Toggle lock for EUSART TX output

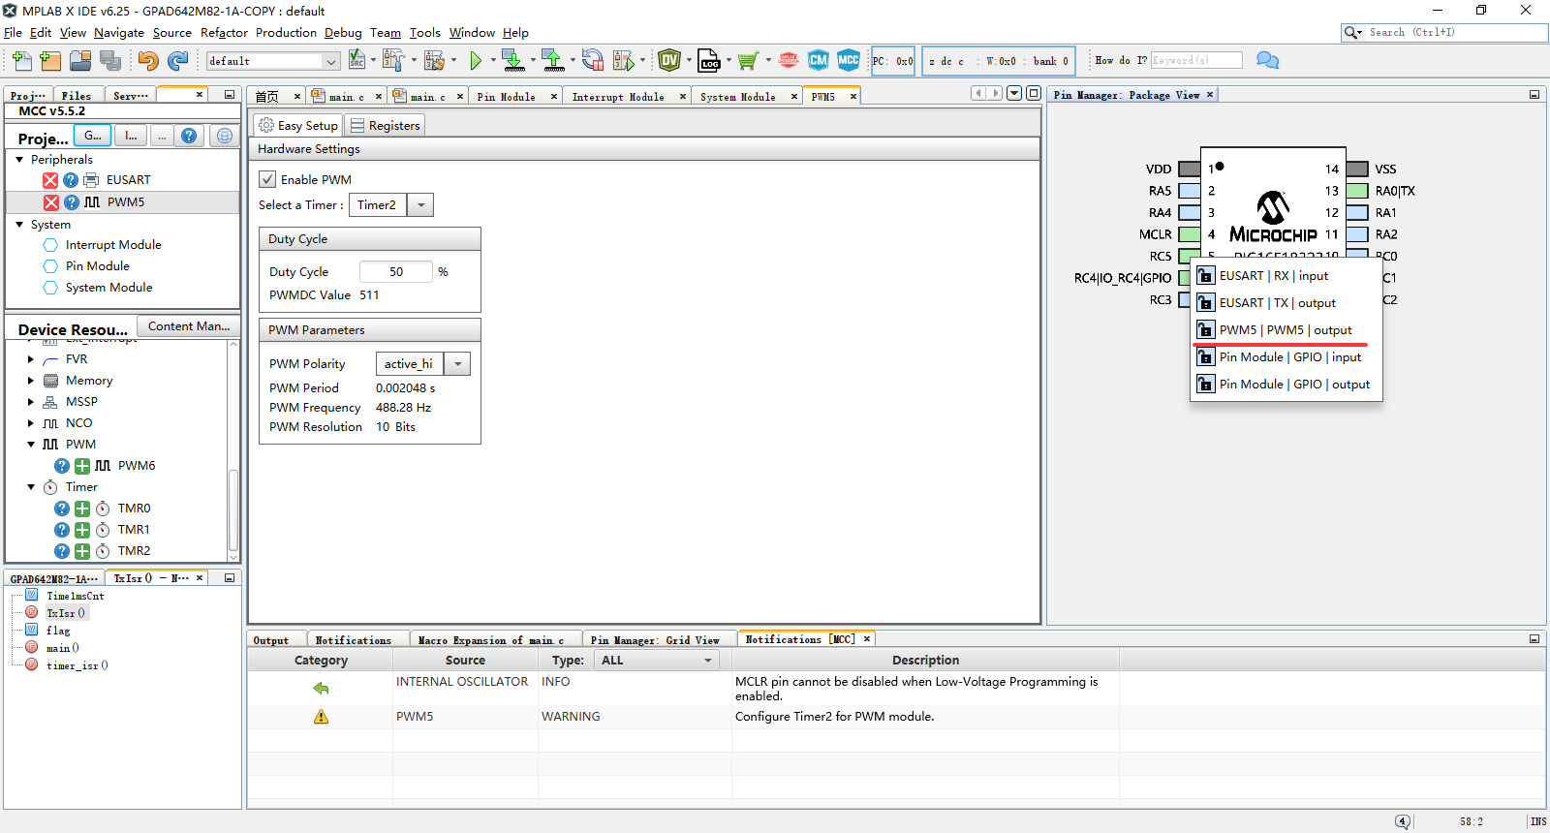click(1205, 303)
